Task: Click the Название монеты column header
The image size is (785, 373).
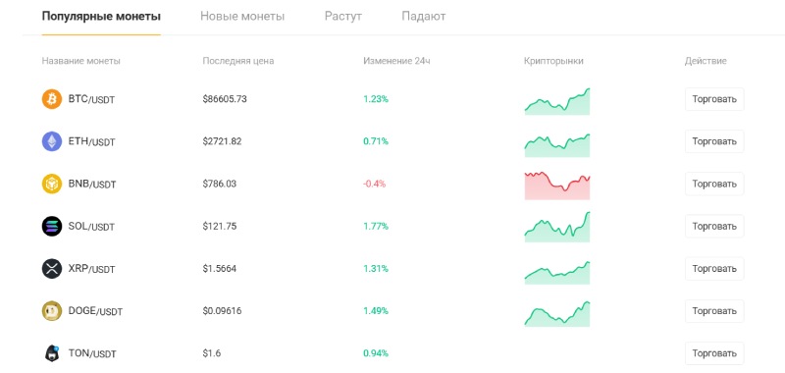Action: coord(81,61)
